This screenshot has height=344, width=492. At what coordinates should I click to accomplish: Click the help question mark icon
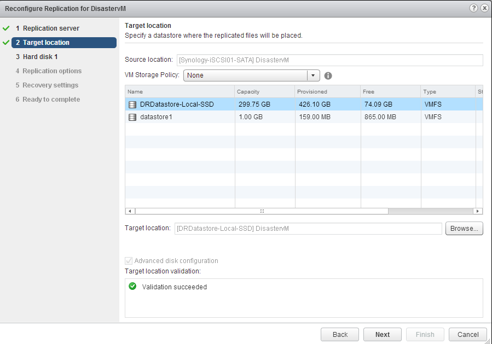(473, 9)
